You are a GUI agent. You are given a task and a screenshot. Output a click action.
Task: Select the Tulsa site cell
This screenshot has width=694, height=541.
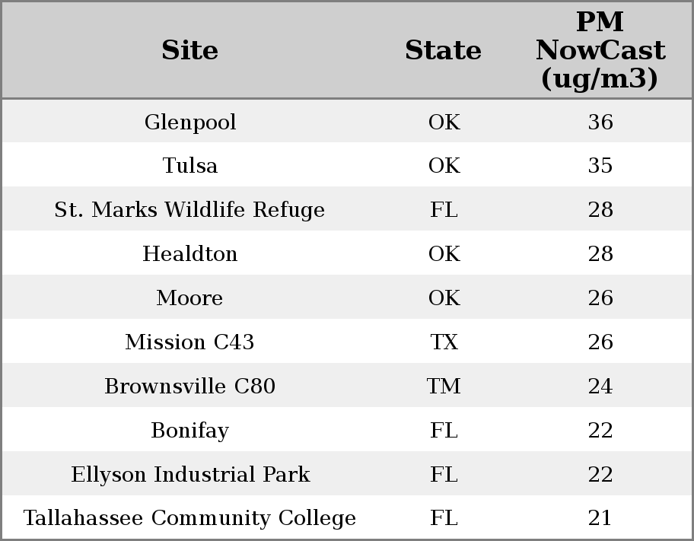tap(189, 166)
